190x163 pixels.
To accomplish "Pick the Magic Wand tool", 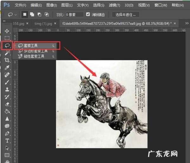I will coord(7,53).
